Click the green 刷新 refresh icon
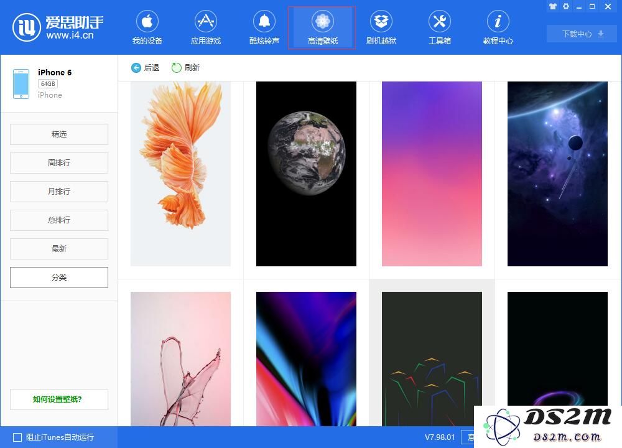622x448 pixels. pyautogui.click(x=176, y=68)
